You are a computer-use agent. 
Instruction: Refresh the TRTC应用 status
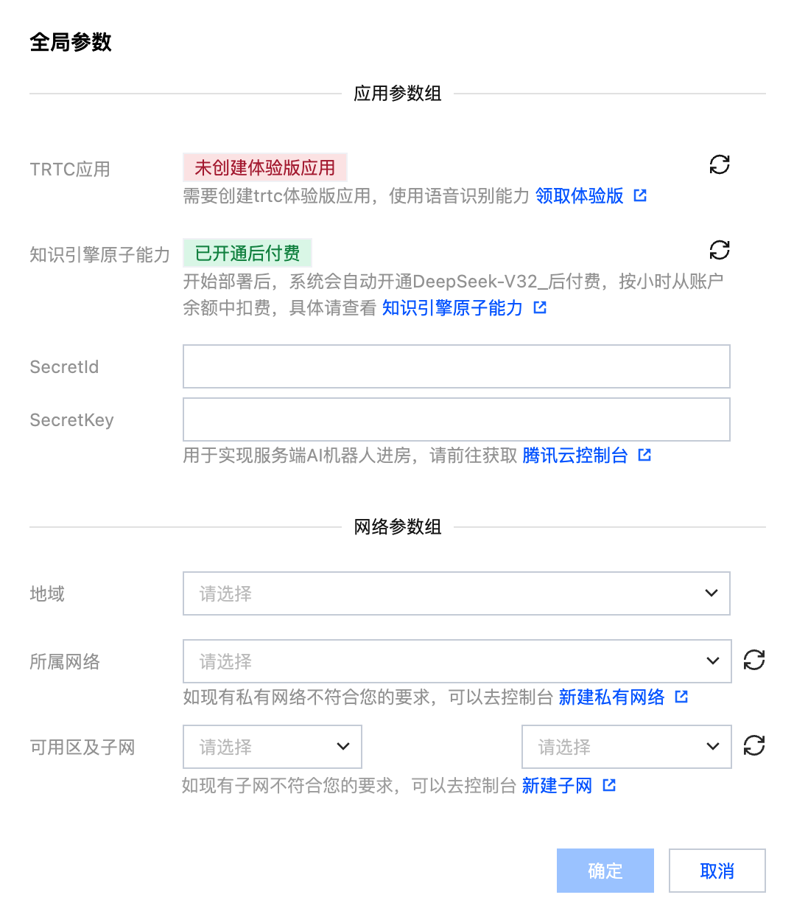[x=719, y=164]
